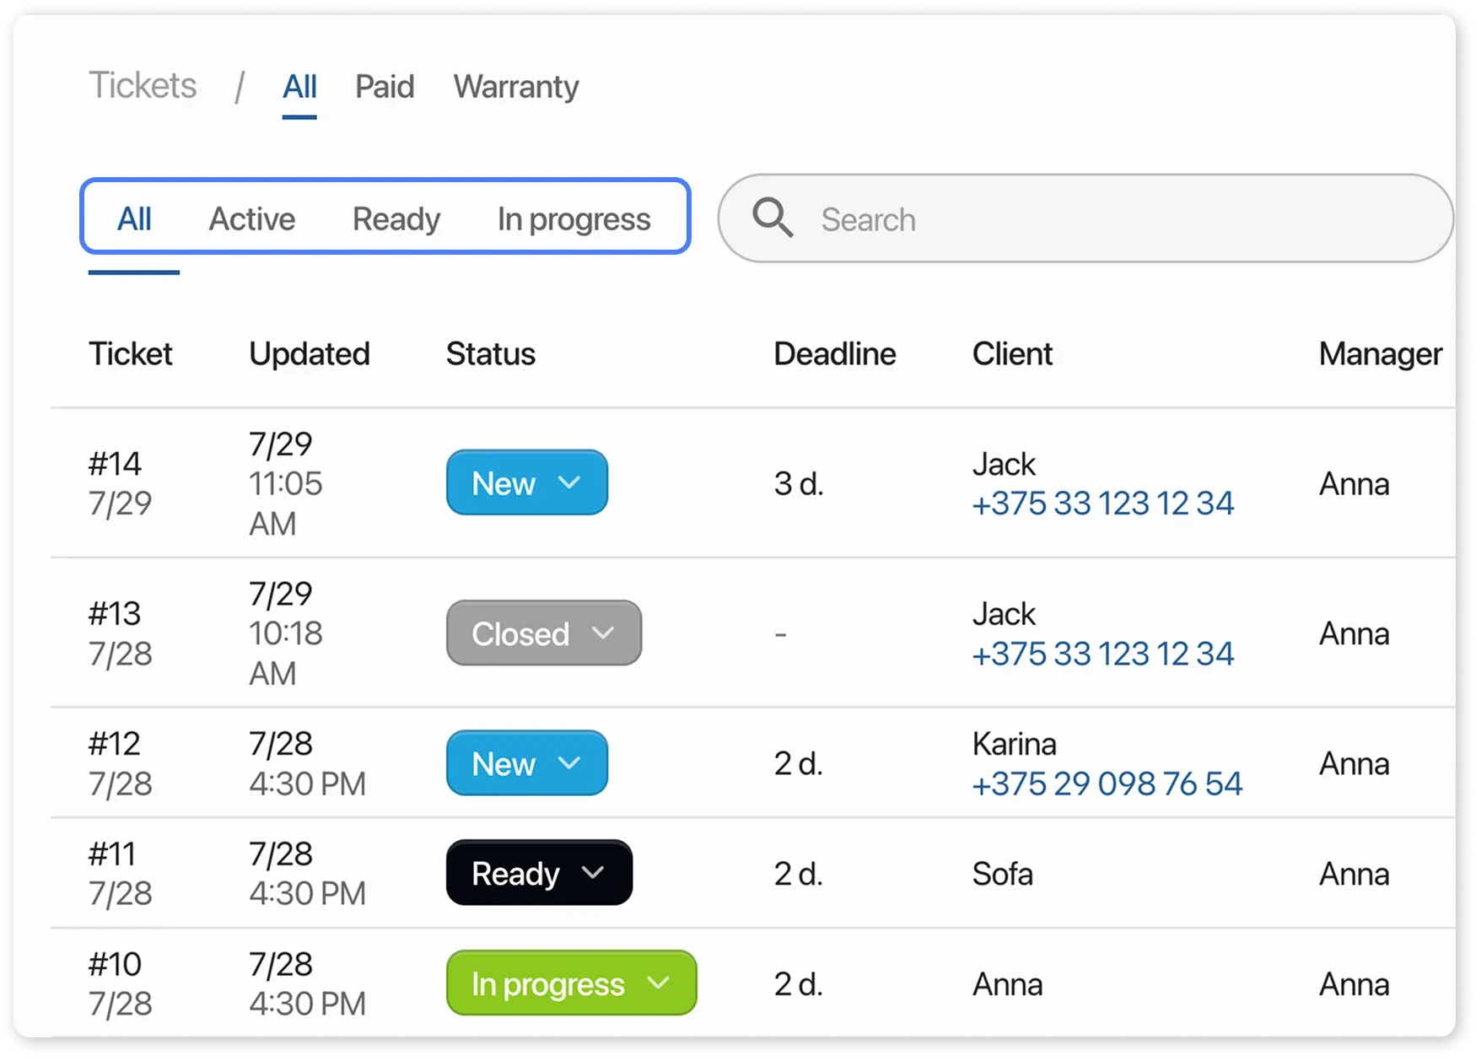Select the Ready filter
Image resolution: width=1476 pixels, height=1061 pixels.
click(396, 218)
